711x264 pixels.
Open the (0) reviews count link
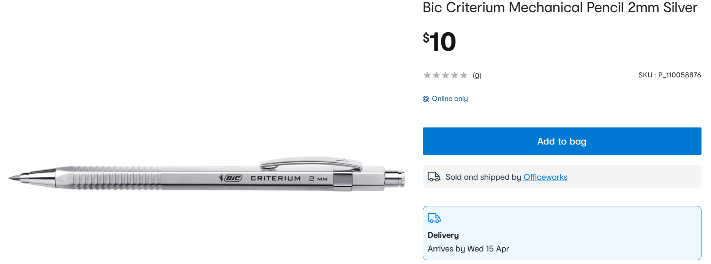pyautogui.click(x=477, y=75)
